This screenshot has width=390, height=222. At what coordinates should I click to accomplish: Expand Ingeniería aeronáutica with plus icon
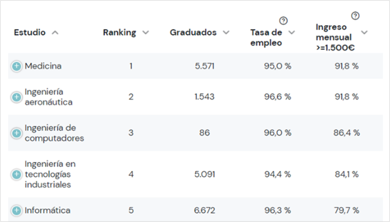[x=16, y=97]
